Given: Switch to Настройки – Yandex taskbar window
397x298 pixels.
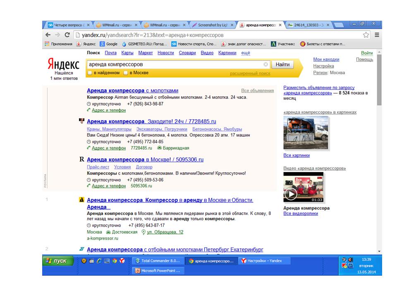Looking at the screenshot, I should (x=264, y=261).
